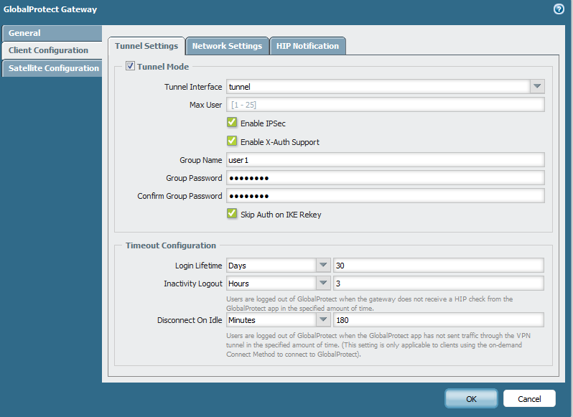The image size is (573, 417).
Task: Open the Disconnect On Idle unit dropdown
Action: 323,320
